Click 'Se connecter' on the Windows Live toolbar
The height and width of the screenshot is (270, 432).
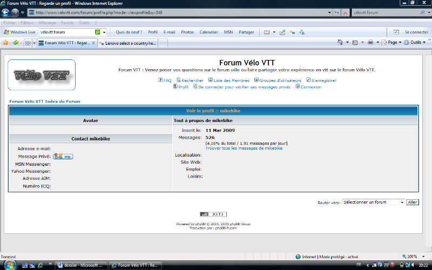pos(416,32)
